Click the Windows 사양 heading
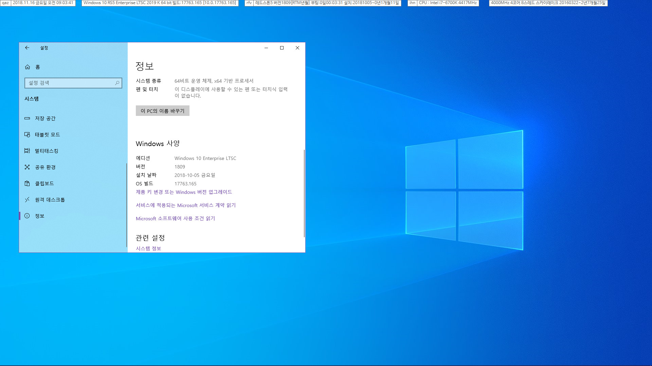Viewport: 652px width, 366px height. pos(158,144)
